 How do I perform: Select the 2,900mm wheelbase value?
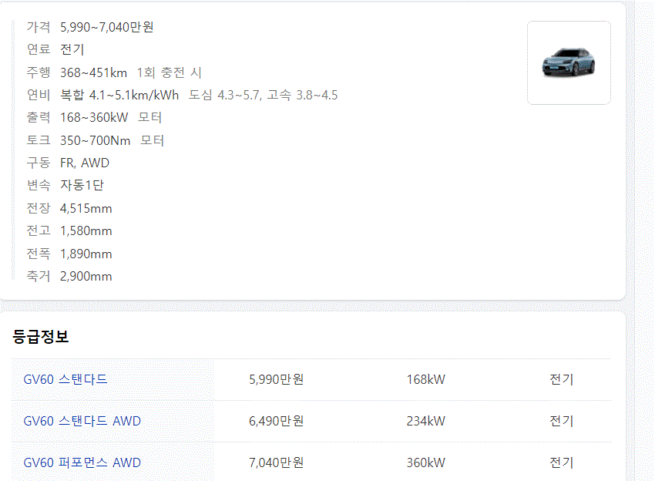click(x=86, y=277)
